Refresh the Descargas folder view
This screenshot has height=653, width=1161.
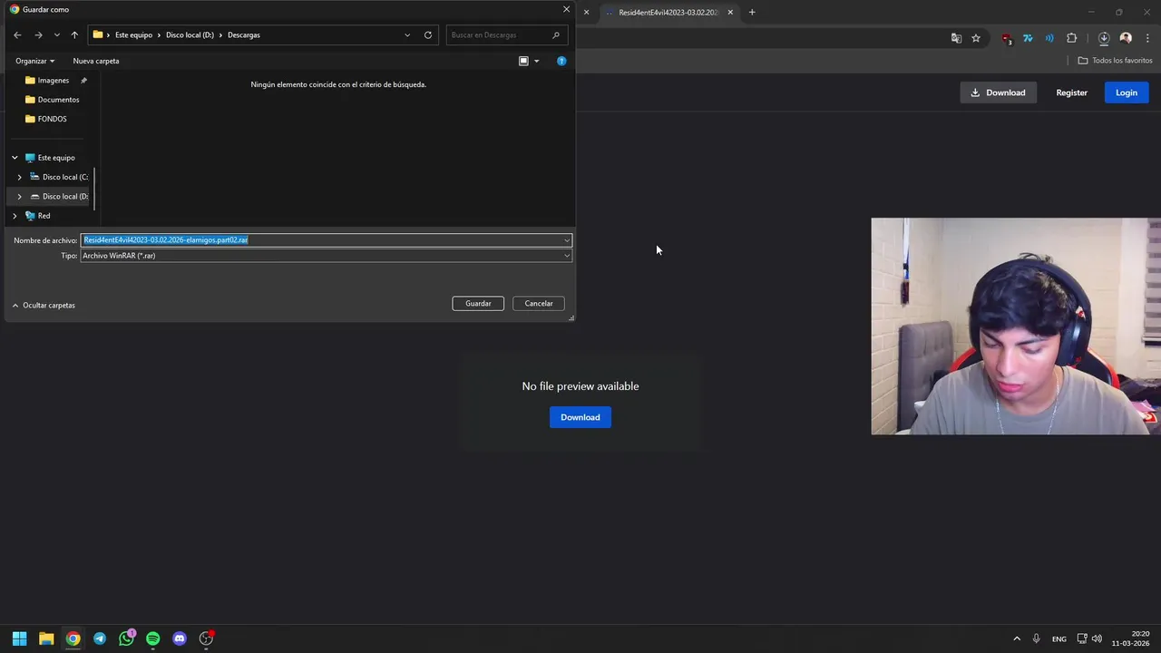tap(428, 35)
